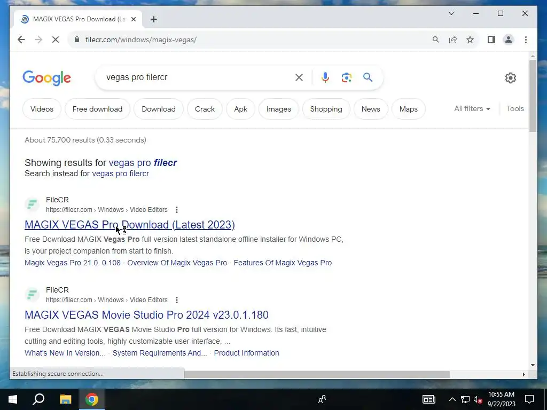The image size is (547, 410).
Task: Select the Crack filter chip
Action: pyautogui.click(x=205, y=109)
